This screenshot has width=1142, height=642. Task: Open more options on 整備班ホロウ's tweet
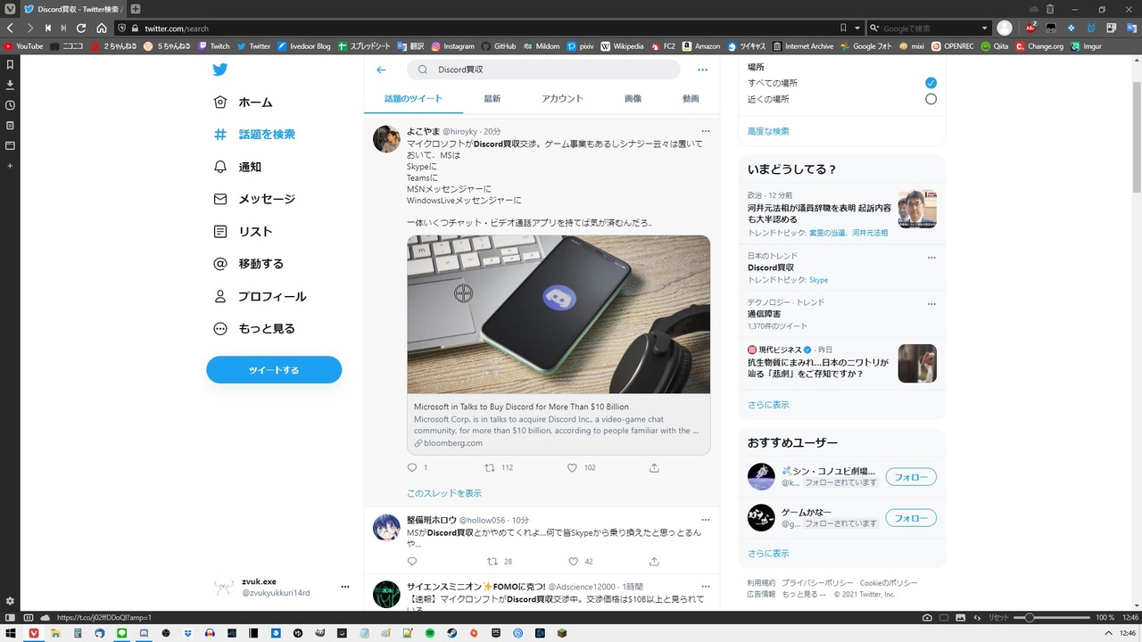click(706, 520)
